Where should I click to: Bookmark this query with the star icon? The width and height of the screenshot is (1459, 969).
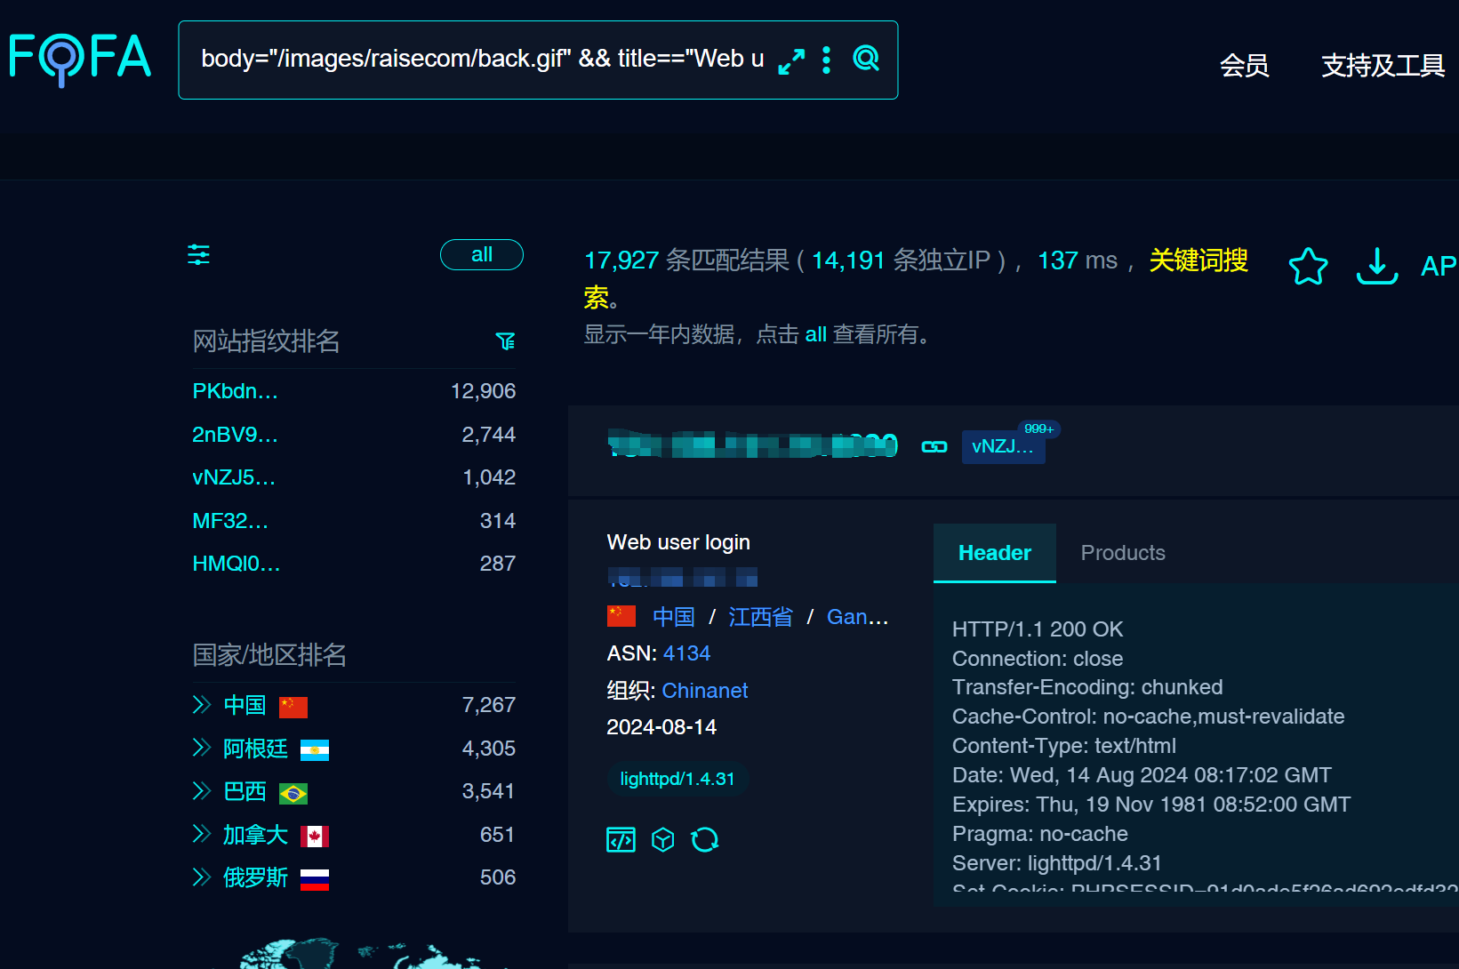1309,266
